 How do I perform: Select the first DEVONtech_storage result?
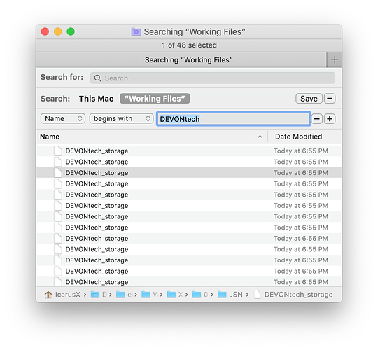tap(189, 151)
